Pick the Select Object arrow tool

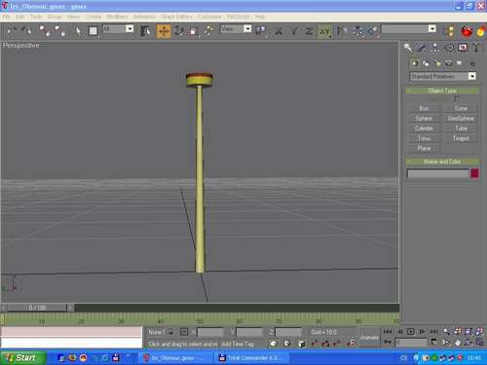tap(78, 31)
